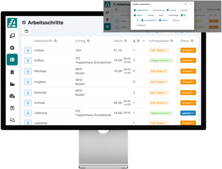Click search icon next to Auftrag column
This screenshot has width=222, height=169.
88,41
